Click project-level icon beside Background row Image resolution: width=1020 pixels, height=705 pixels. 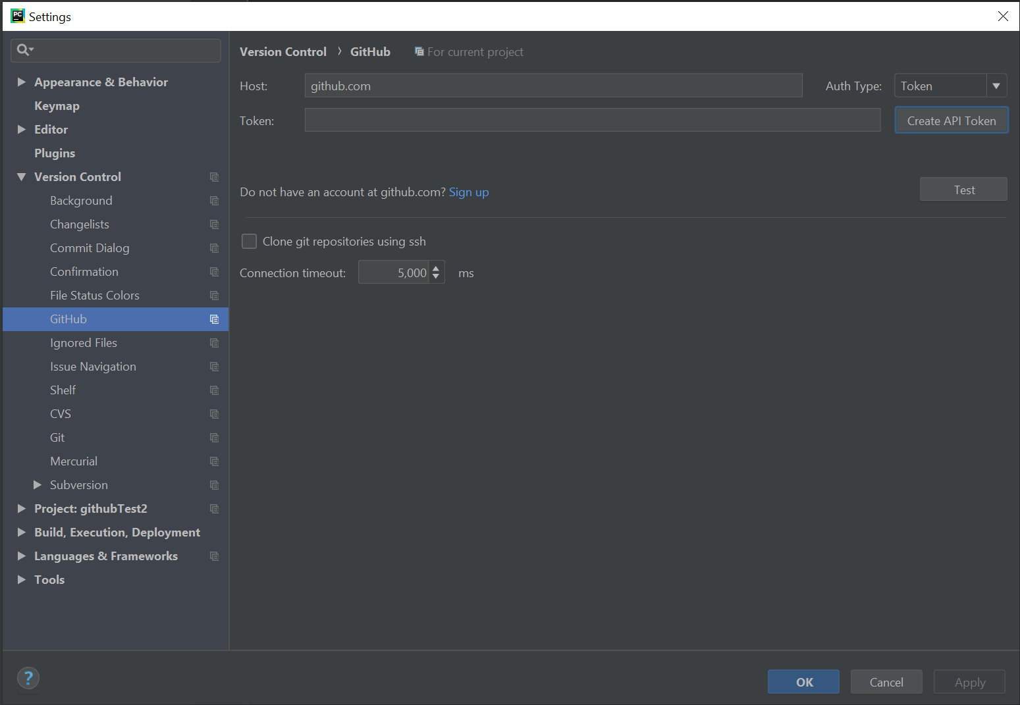click(x=214, y=201)
